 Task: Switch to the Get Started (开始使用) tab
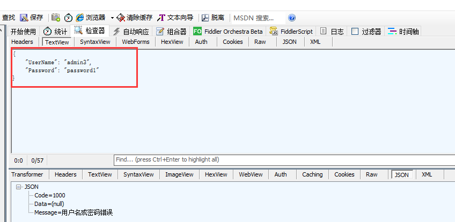click(x=24, y=32)
